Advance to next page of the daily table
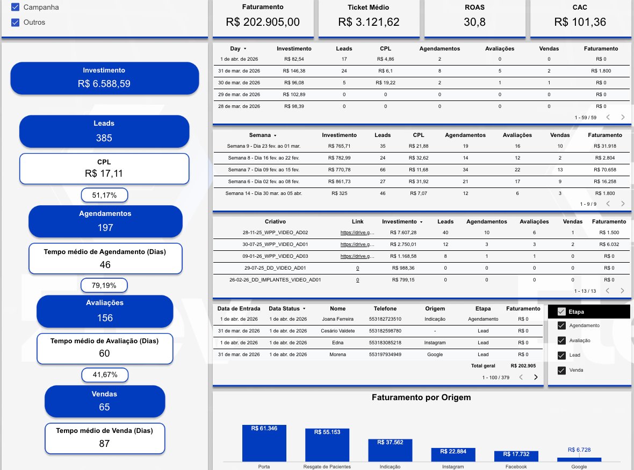The width and height of the screenshot is (634, 470). [623, 117]
